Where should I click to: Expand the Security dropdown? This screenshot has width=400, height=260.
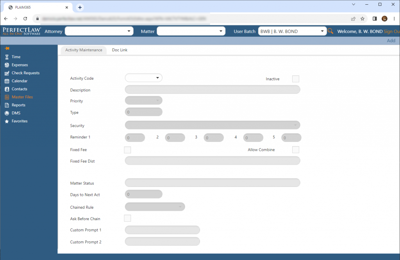coord(212,125)
